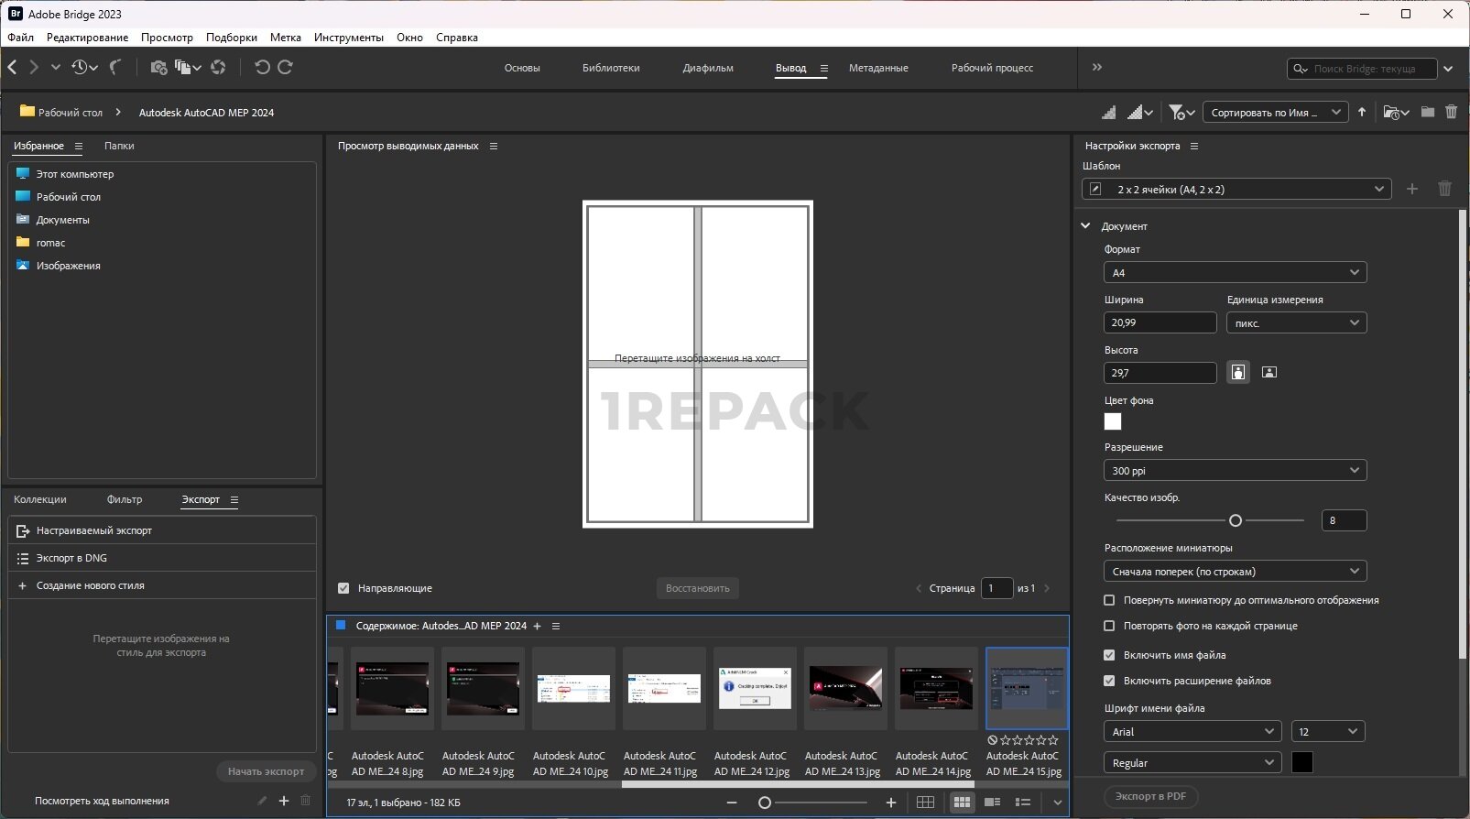Select portrait page orientation icon
The height and width of the screenshot is (819, 1470).
click(1238, 372)
